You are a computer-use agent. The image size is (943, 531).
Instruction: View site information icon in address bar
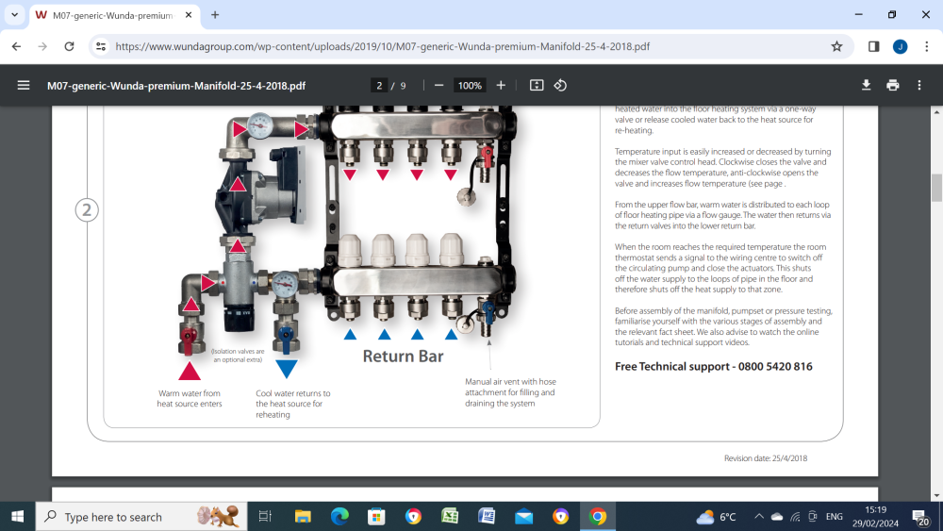click(x=101, y=46)
